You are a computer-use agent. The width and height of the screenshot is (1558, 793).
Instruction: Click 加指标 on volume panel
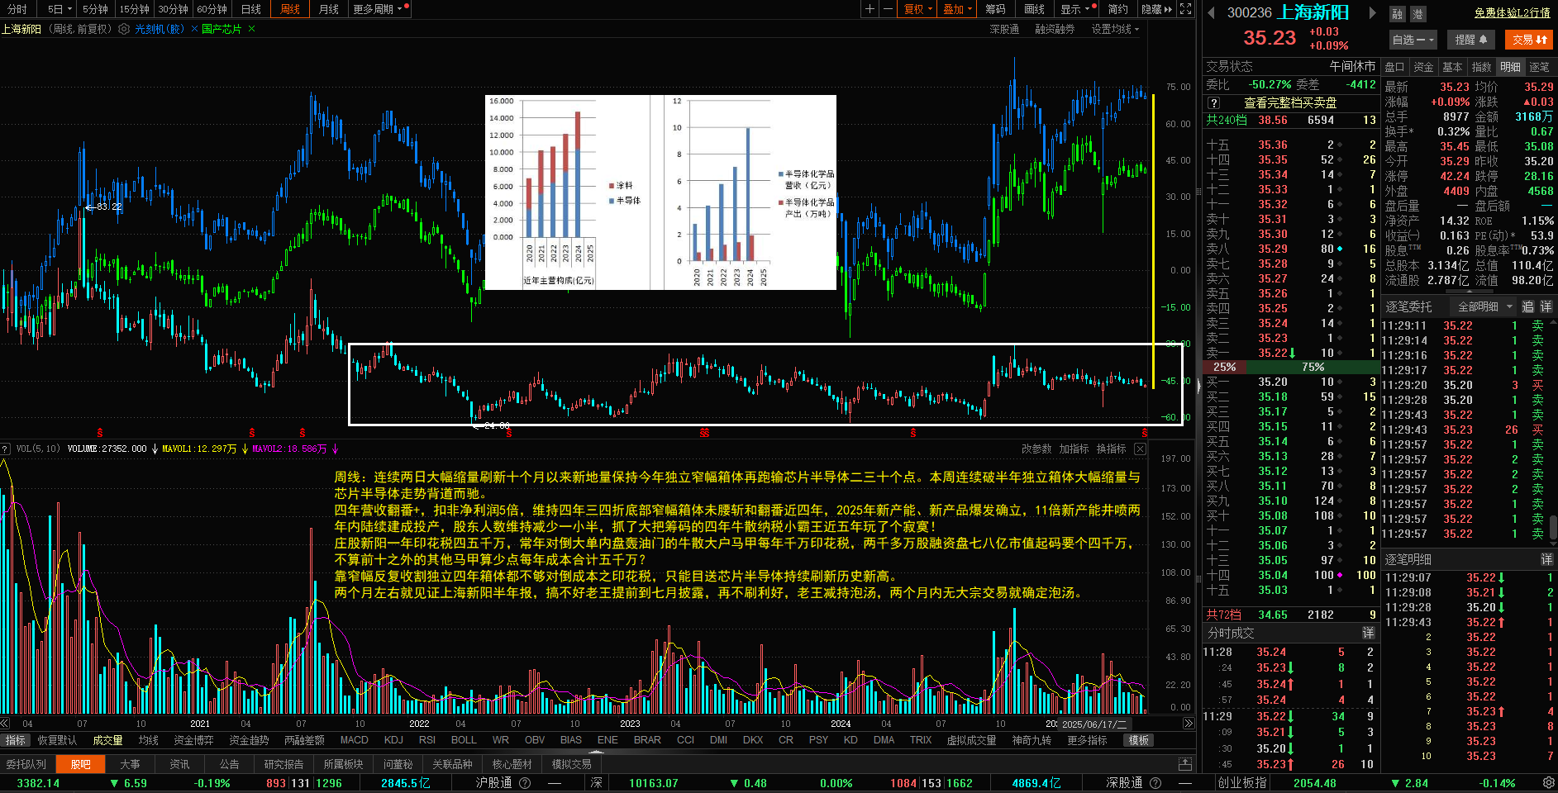[1074, 449]
